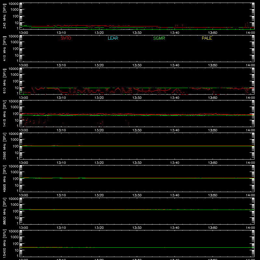Click the 1 tick label on 610 MHz axis

coord(18,94)
